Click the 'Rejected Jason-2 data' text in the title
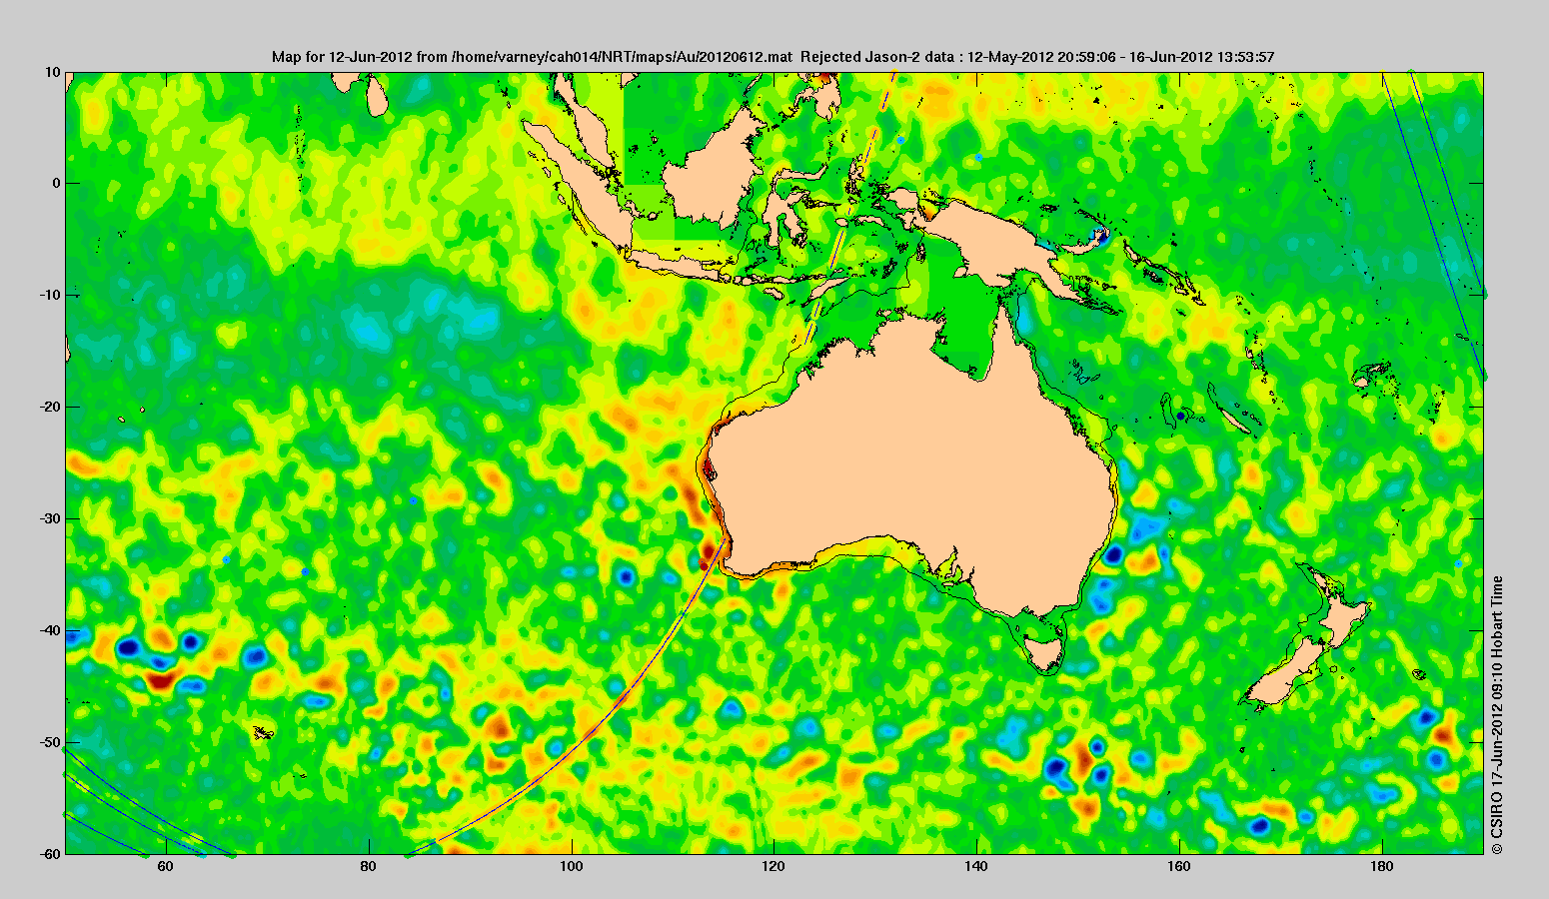Screen dimensions: 1549x899 click(879, 57)
